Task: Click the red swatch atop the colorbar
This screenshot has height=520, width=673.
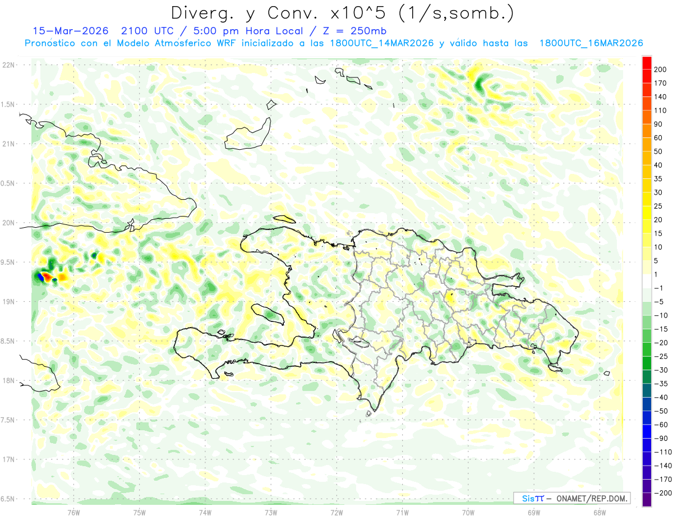Action: [647, 63]
